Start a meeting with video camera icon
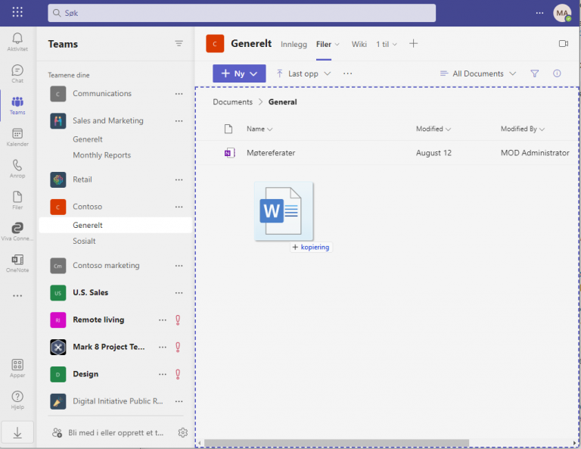This screenshot has width=581, height=449. click(x=563, y=44)
